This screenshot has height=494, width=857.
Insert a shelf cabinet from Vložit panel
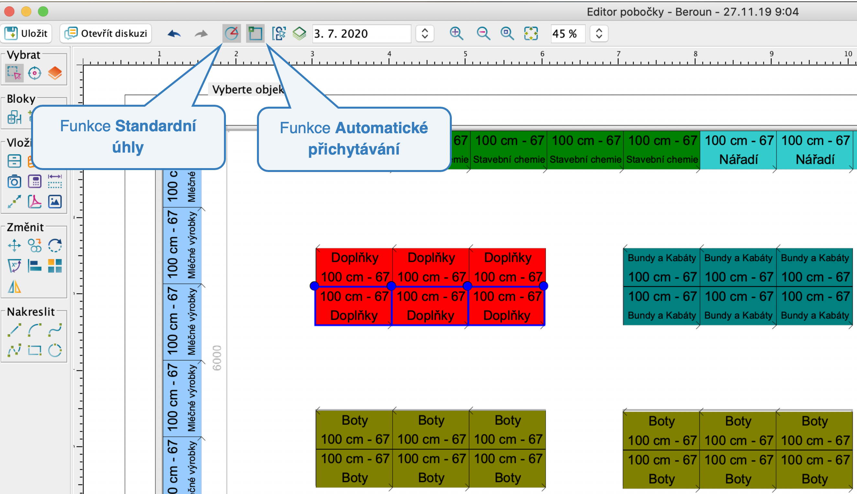[x=14, y=161]
